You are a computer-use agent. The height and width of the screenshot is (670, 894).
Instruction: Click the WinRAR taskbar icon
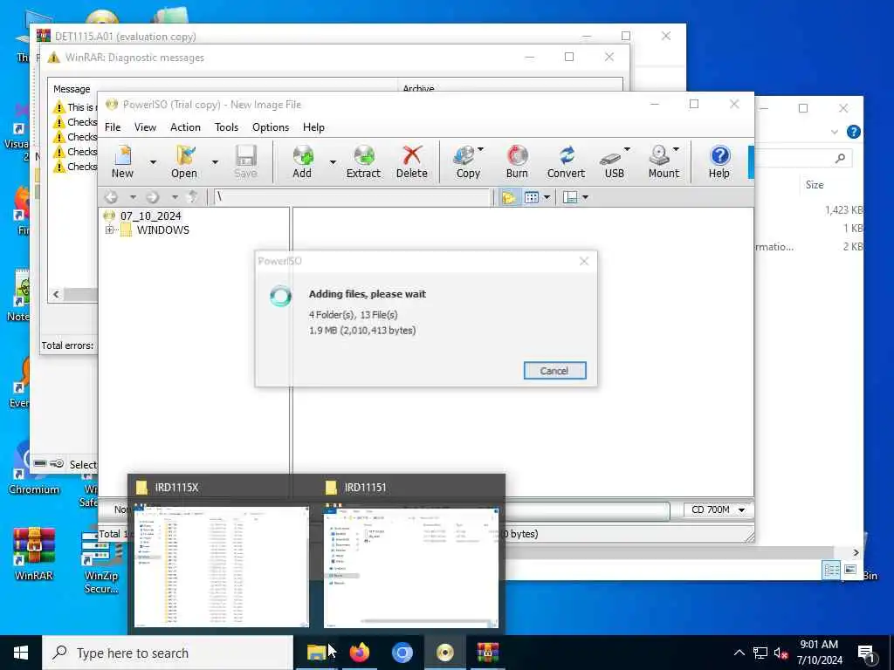point(487,653)
